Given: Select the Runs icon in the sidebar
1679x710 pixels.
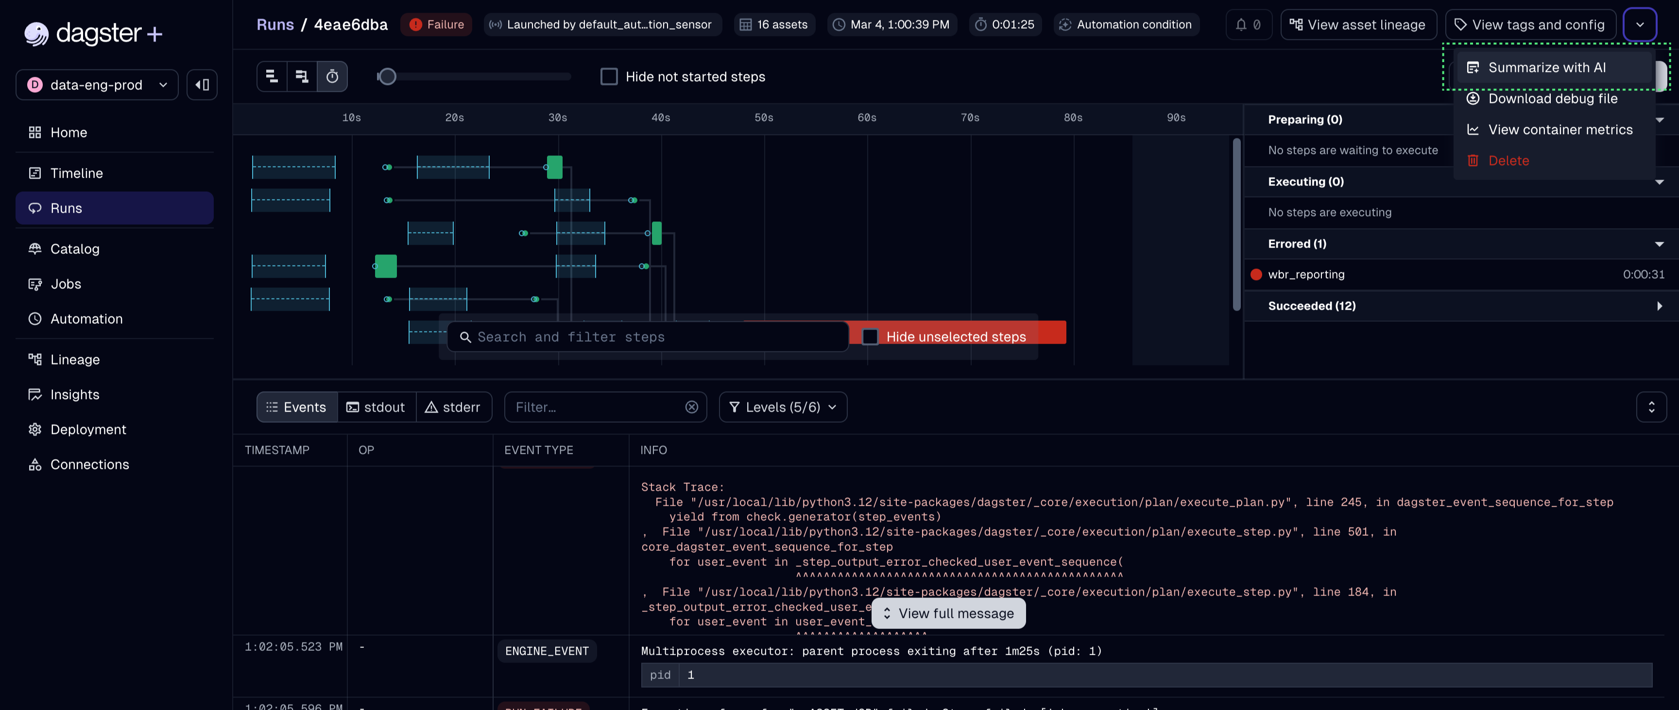Looking at the screenshot, I should pos(34,208).
